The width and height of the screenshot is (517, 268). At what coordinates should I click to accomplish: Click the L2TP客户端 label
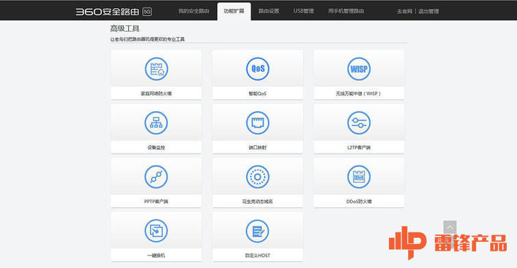click(359, 147)
